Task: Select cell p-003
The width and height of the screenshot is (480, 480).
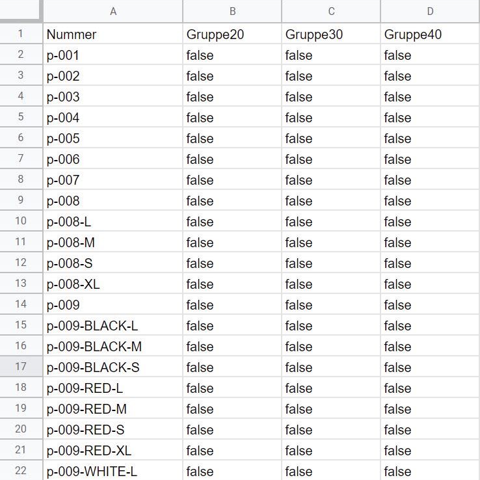Action: pyautogui.click(x=113, y=96)
